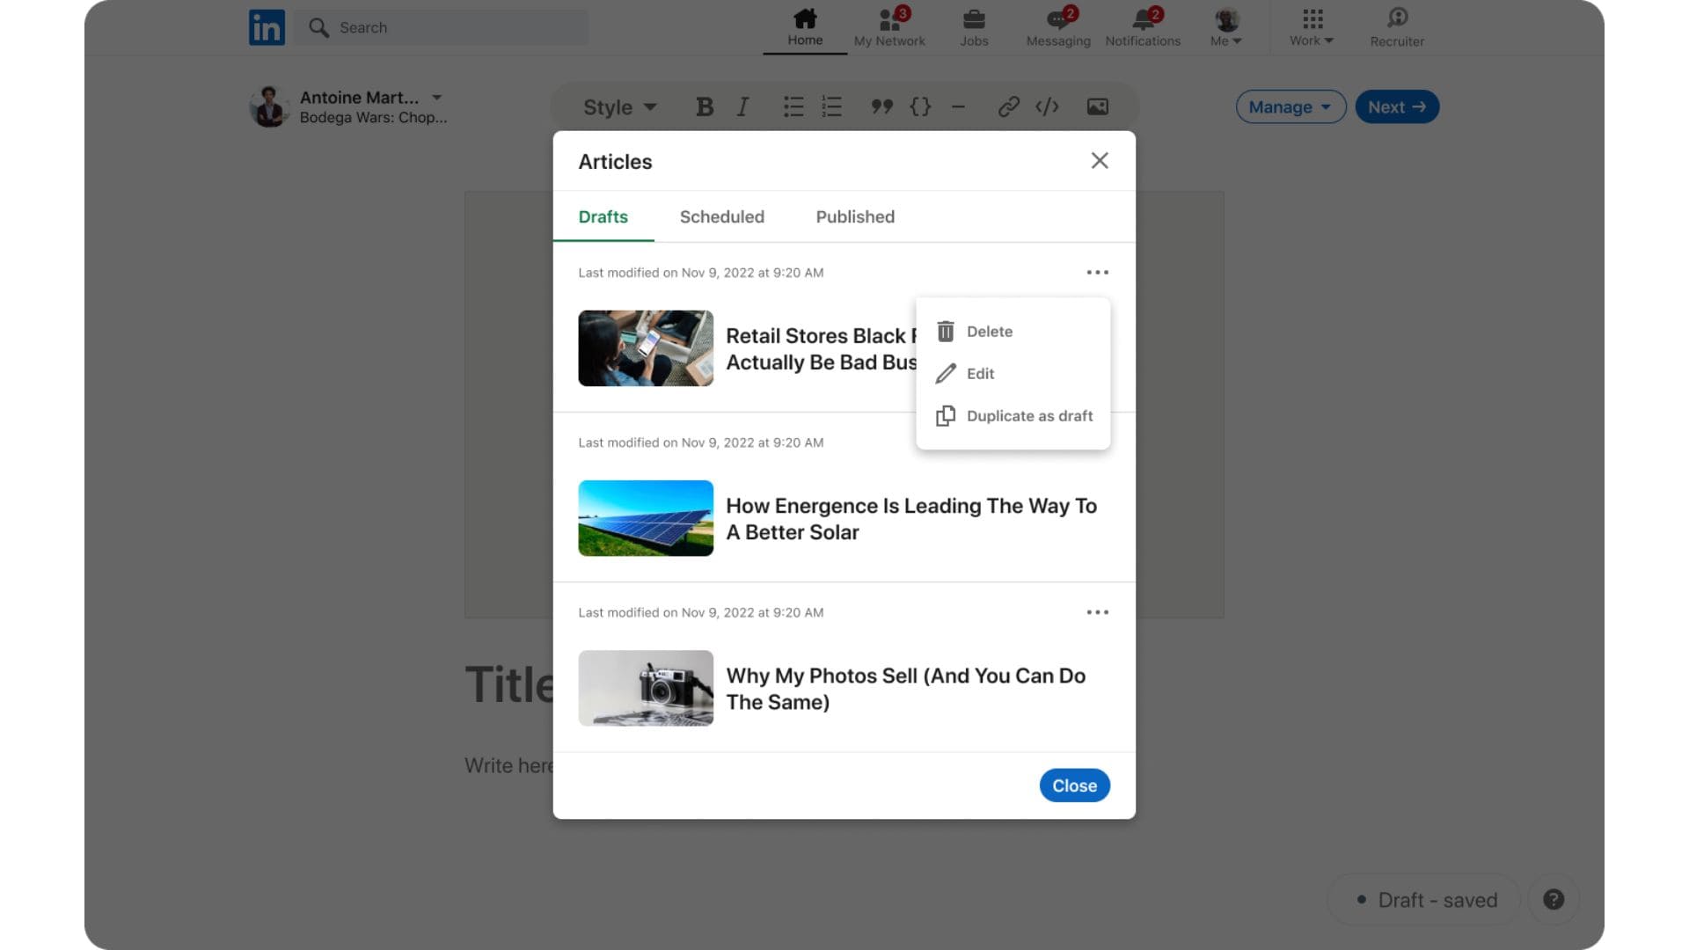Toggle italic text formatting
This screenshot has width=1689, height=950.
click(742, 107)
